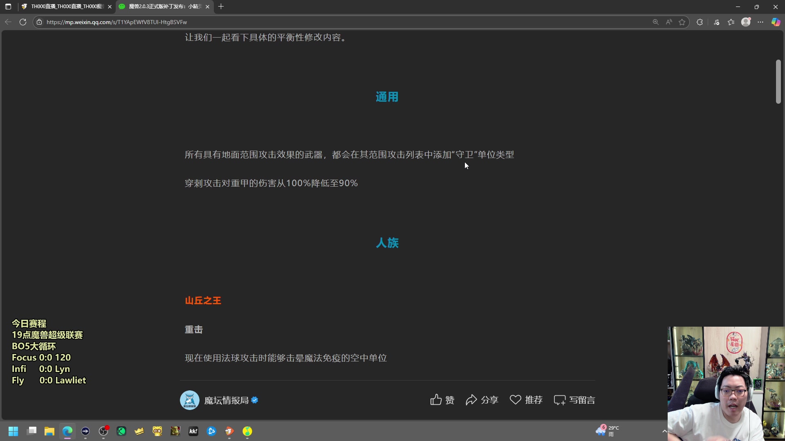This screenshot has height=441, width=785.
Task: Open the browser extensions menu
Action: [700, 22]
